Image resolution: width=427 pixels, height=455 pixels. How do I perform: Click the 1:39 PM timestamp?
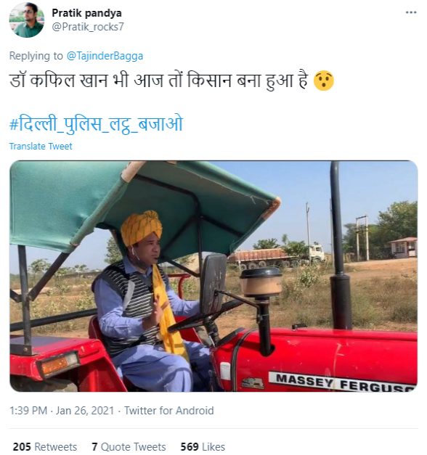pyautogui.click(x=28, y=411)
